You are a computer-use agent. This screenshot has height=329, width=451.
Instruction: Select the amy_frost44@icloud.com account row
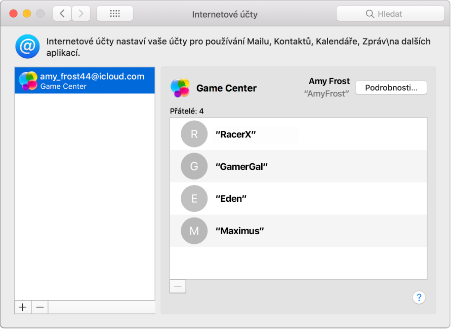(85, 81)
